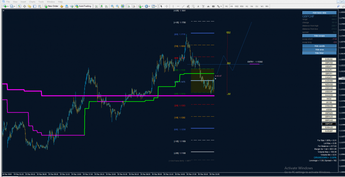The width and height of the screenshot is (345, 177).
Task: Open the View menu
Action: point(15,2)
